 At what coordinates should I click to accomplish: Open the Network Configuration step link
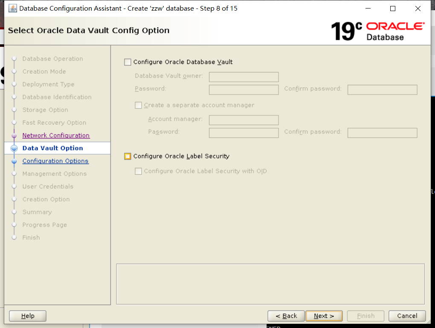pyautogui.click(x=55, y=135)
